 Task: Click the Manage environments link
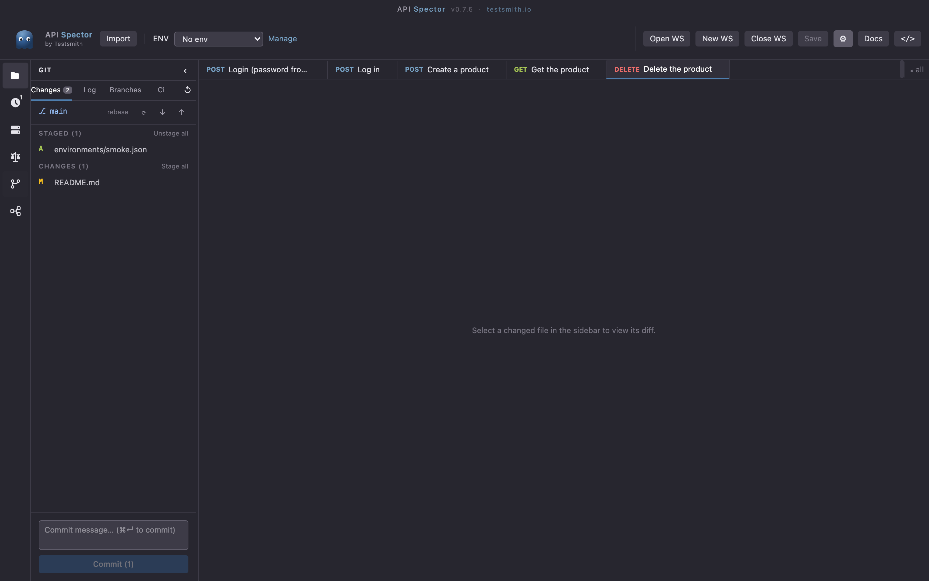tap(283, 39)
